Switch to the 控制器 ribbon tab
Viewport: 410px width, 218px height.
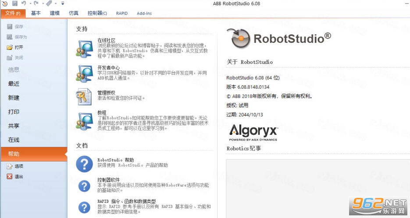97,13
